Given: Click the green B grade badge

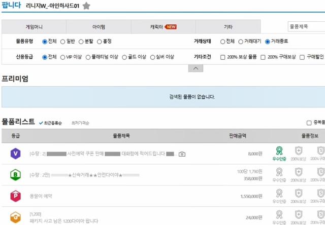Looking at the screenshot, I should point(16,175).
